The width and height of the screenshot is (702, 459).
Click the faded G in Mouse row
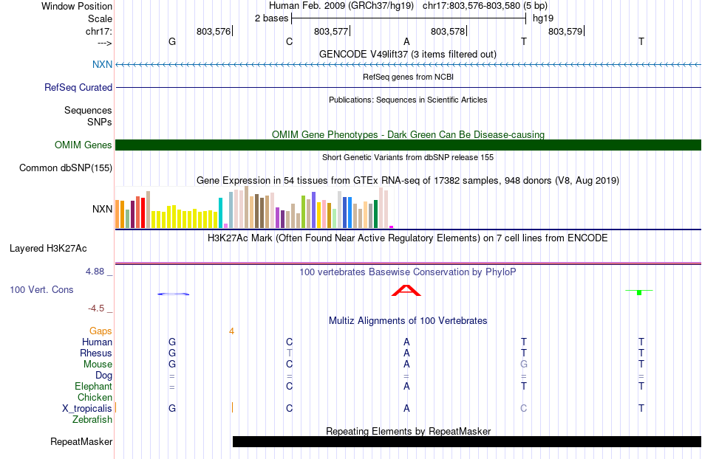(x=524, y=365)
